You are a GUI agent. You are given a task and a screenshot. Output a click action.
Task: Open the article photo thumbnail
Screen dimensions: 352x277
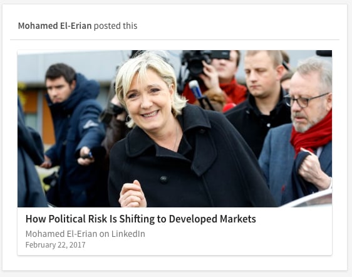coord(175,128)
